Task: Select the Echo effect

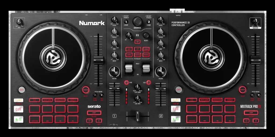Action: point(129,55)
